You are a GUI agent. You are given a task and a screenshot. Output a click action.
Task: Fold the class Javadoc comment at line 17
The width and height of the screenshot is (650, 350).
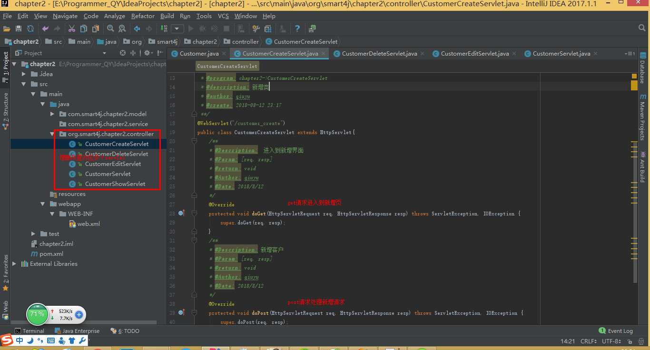tap(194, 114)
